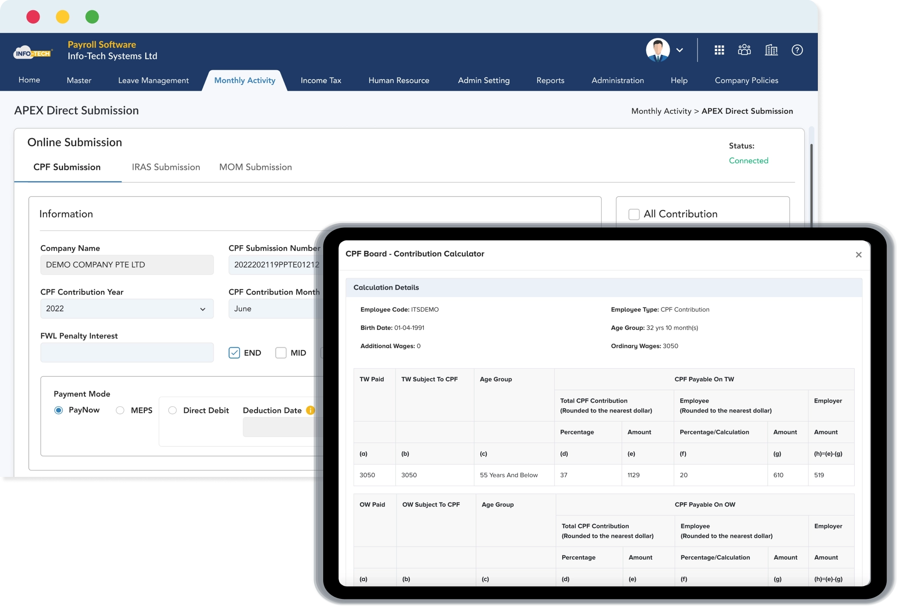Switch to the IRAS Submission tab
This screenshot has height=606, width=897.
tap(166, 167)
